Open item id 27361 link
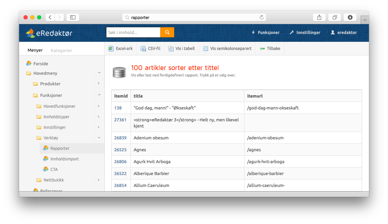This screenshot has height=224, width=388. tap(120, 120)
